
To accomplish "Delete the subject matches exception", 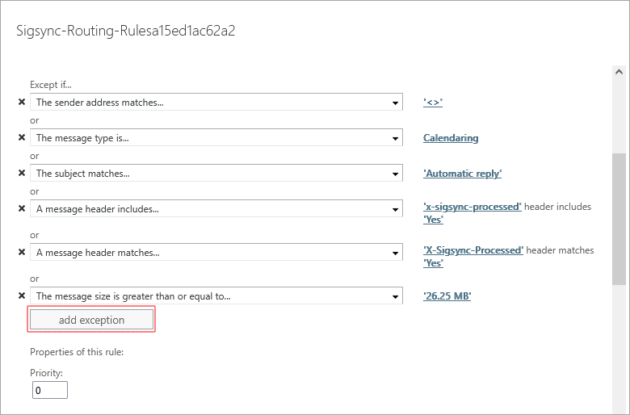I will point(22,174).
